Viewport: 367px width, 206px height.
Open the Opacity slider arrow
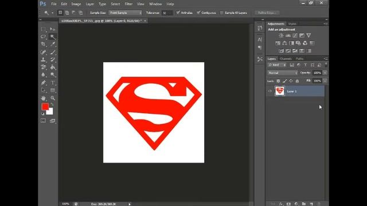tap(325, 73)
